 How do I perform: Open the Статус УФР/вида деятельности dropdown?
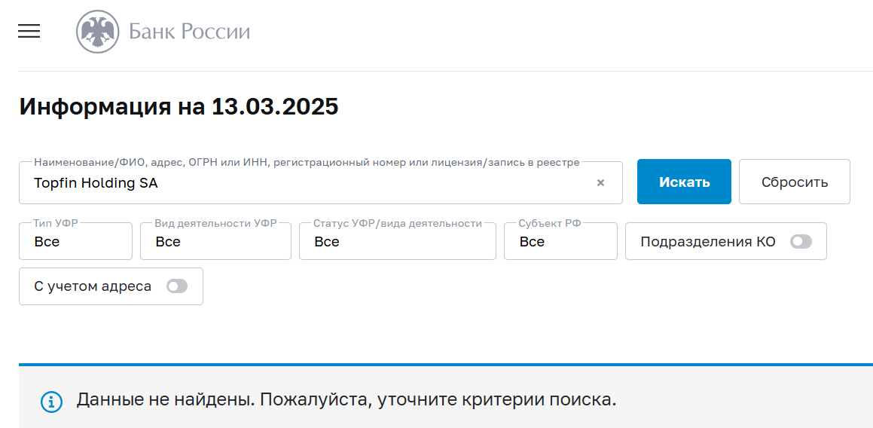coord(398,241)
